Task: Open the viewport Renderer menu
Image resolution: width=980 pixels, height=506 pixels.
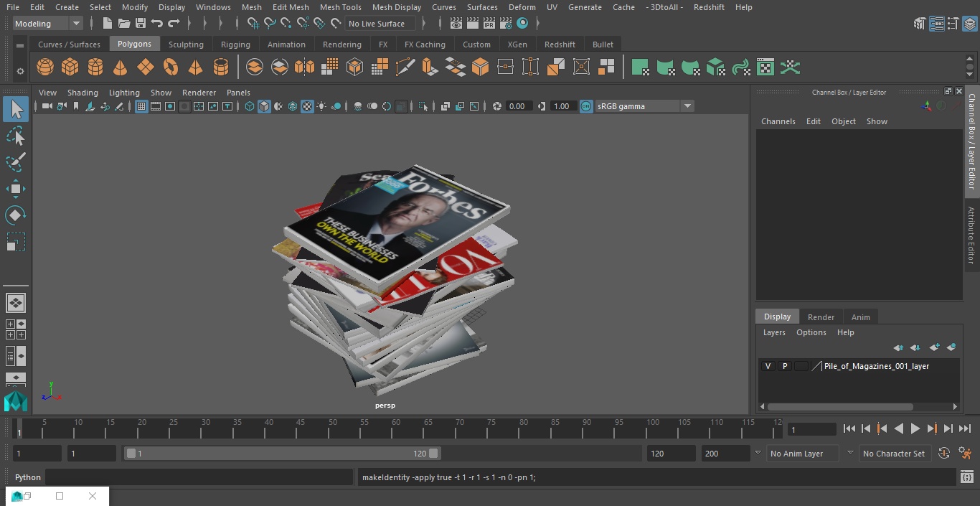Action: 199,93
